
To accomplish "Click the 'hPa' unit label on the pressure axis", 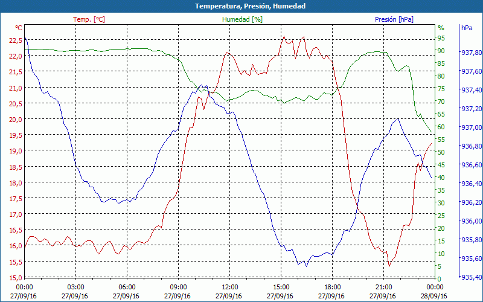I will (x=467, y=28).
